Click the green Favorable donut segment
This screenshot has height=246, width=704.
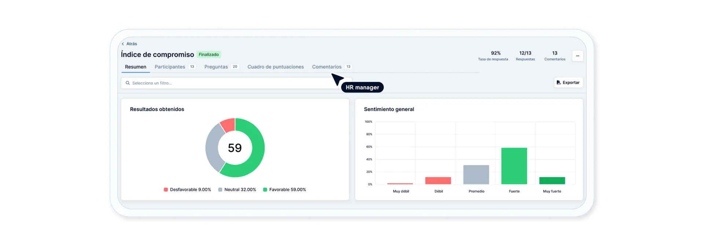[x=257, y=154]
